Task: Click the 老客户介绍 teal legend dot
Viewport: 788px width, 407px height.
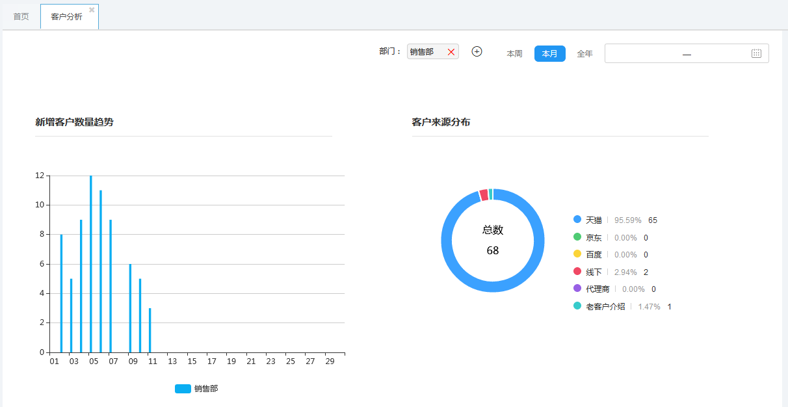Action: click(x=577, y=306)
